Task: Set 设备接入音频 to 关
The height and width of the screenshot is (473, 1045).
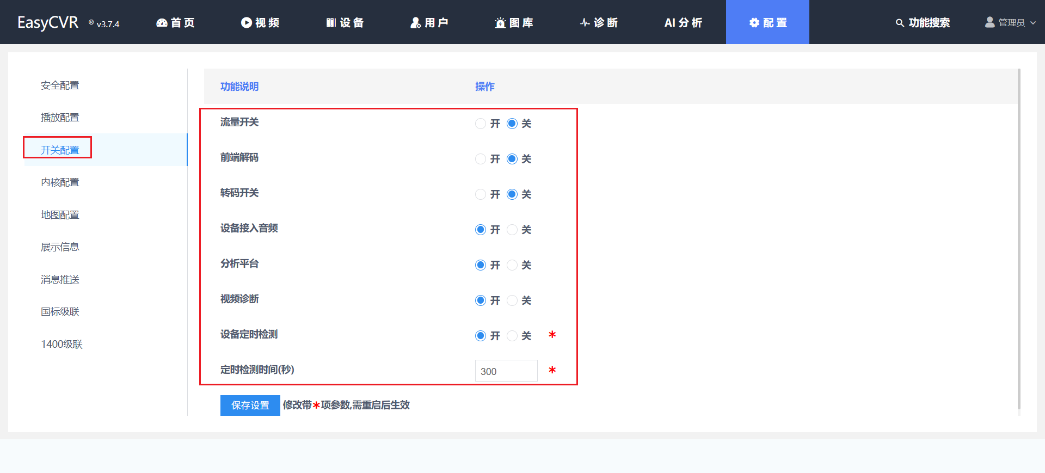Action: tap(512, 230)
